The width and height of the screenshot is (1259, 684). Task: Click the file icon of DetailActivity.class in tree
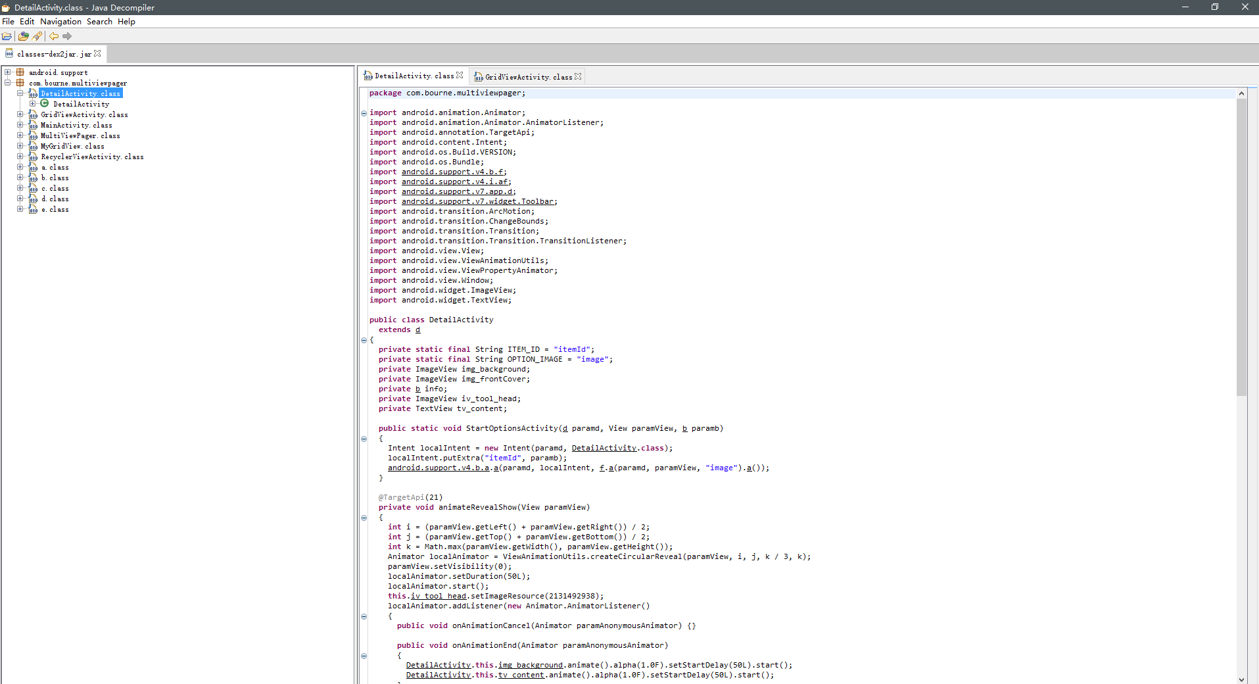point(33,93)
